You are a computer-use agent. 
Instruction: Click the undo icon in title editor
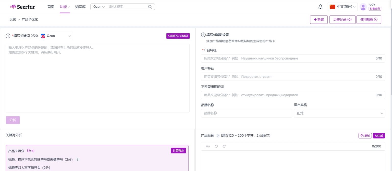[217, 146]
